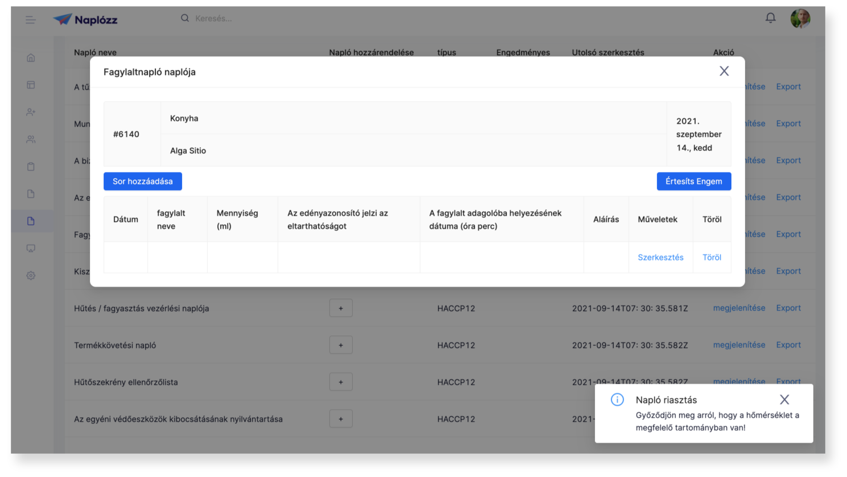Click the Töröl link in table row
Viewport: 847px width, 477px height.
point(712,257)
